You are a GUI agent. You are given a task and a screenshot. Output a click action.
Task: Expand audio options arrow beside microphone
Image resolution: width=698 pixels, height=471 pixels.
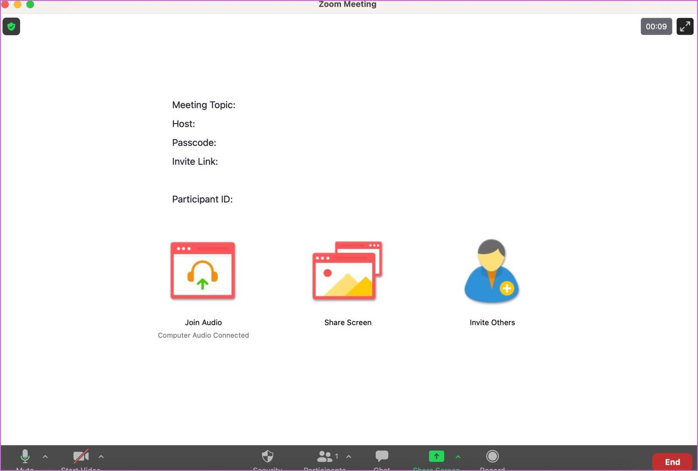[x=45, y=456]
